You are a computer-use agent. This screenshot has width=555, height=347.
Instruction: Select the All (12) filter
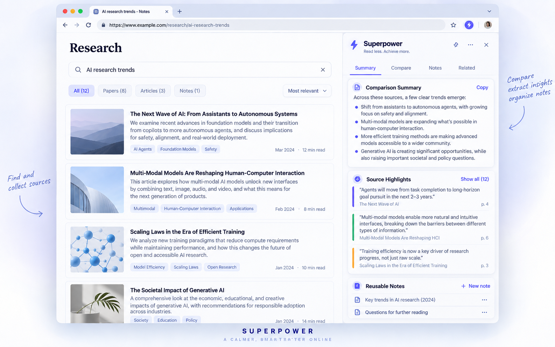[81, 91]
